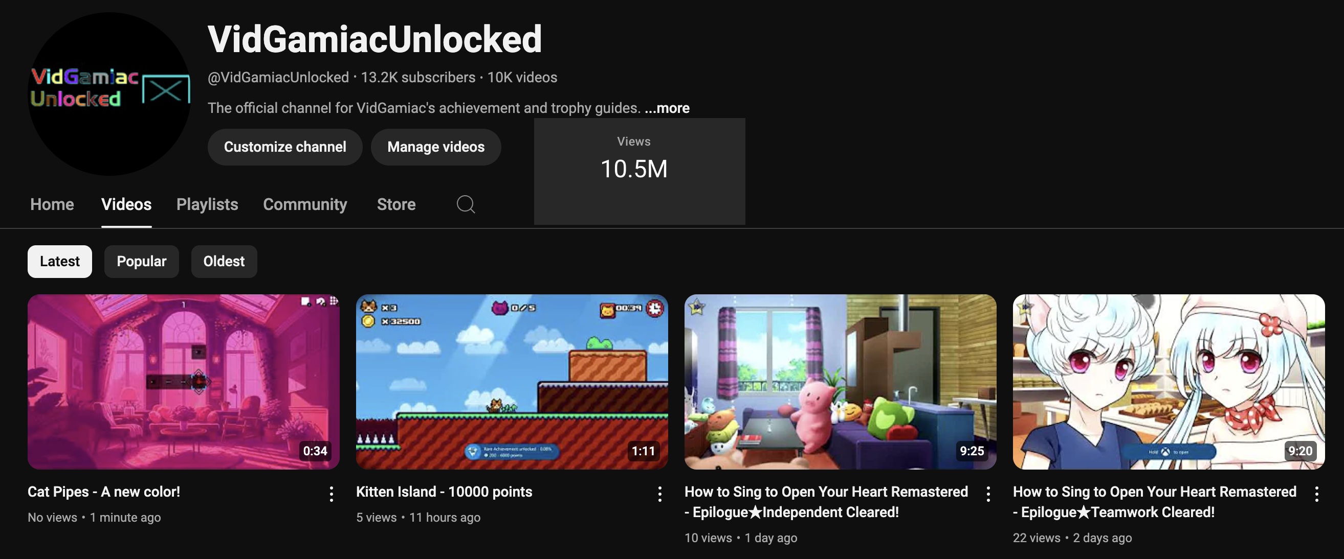Viewport: 1344px width, 559px height.
Task: Open options menu for Kitten Island video
Action: point(660,494)
